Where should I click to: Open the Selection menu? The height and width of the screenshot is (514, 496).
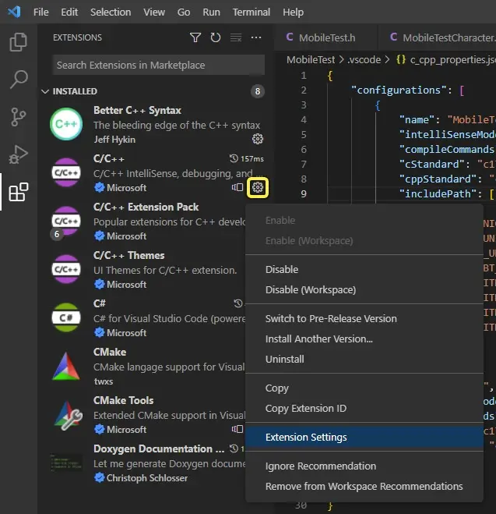pos(111,12)
